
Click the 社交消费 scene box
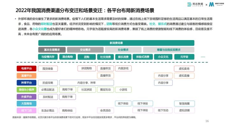coord(105,57)
